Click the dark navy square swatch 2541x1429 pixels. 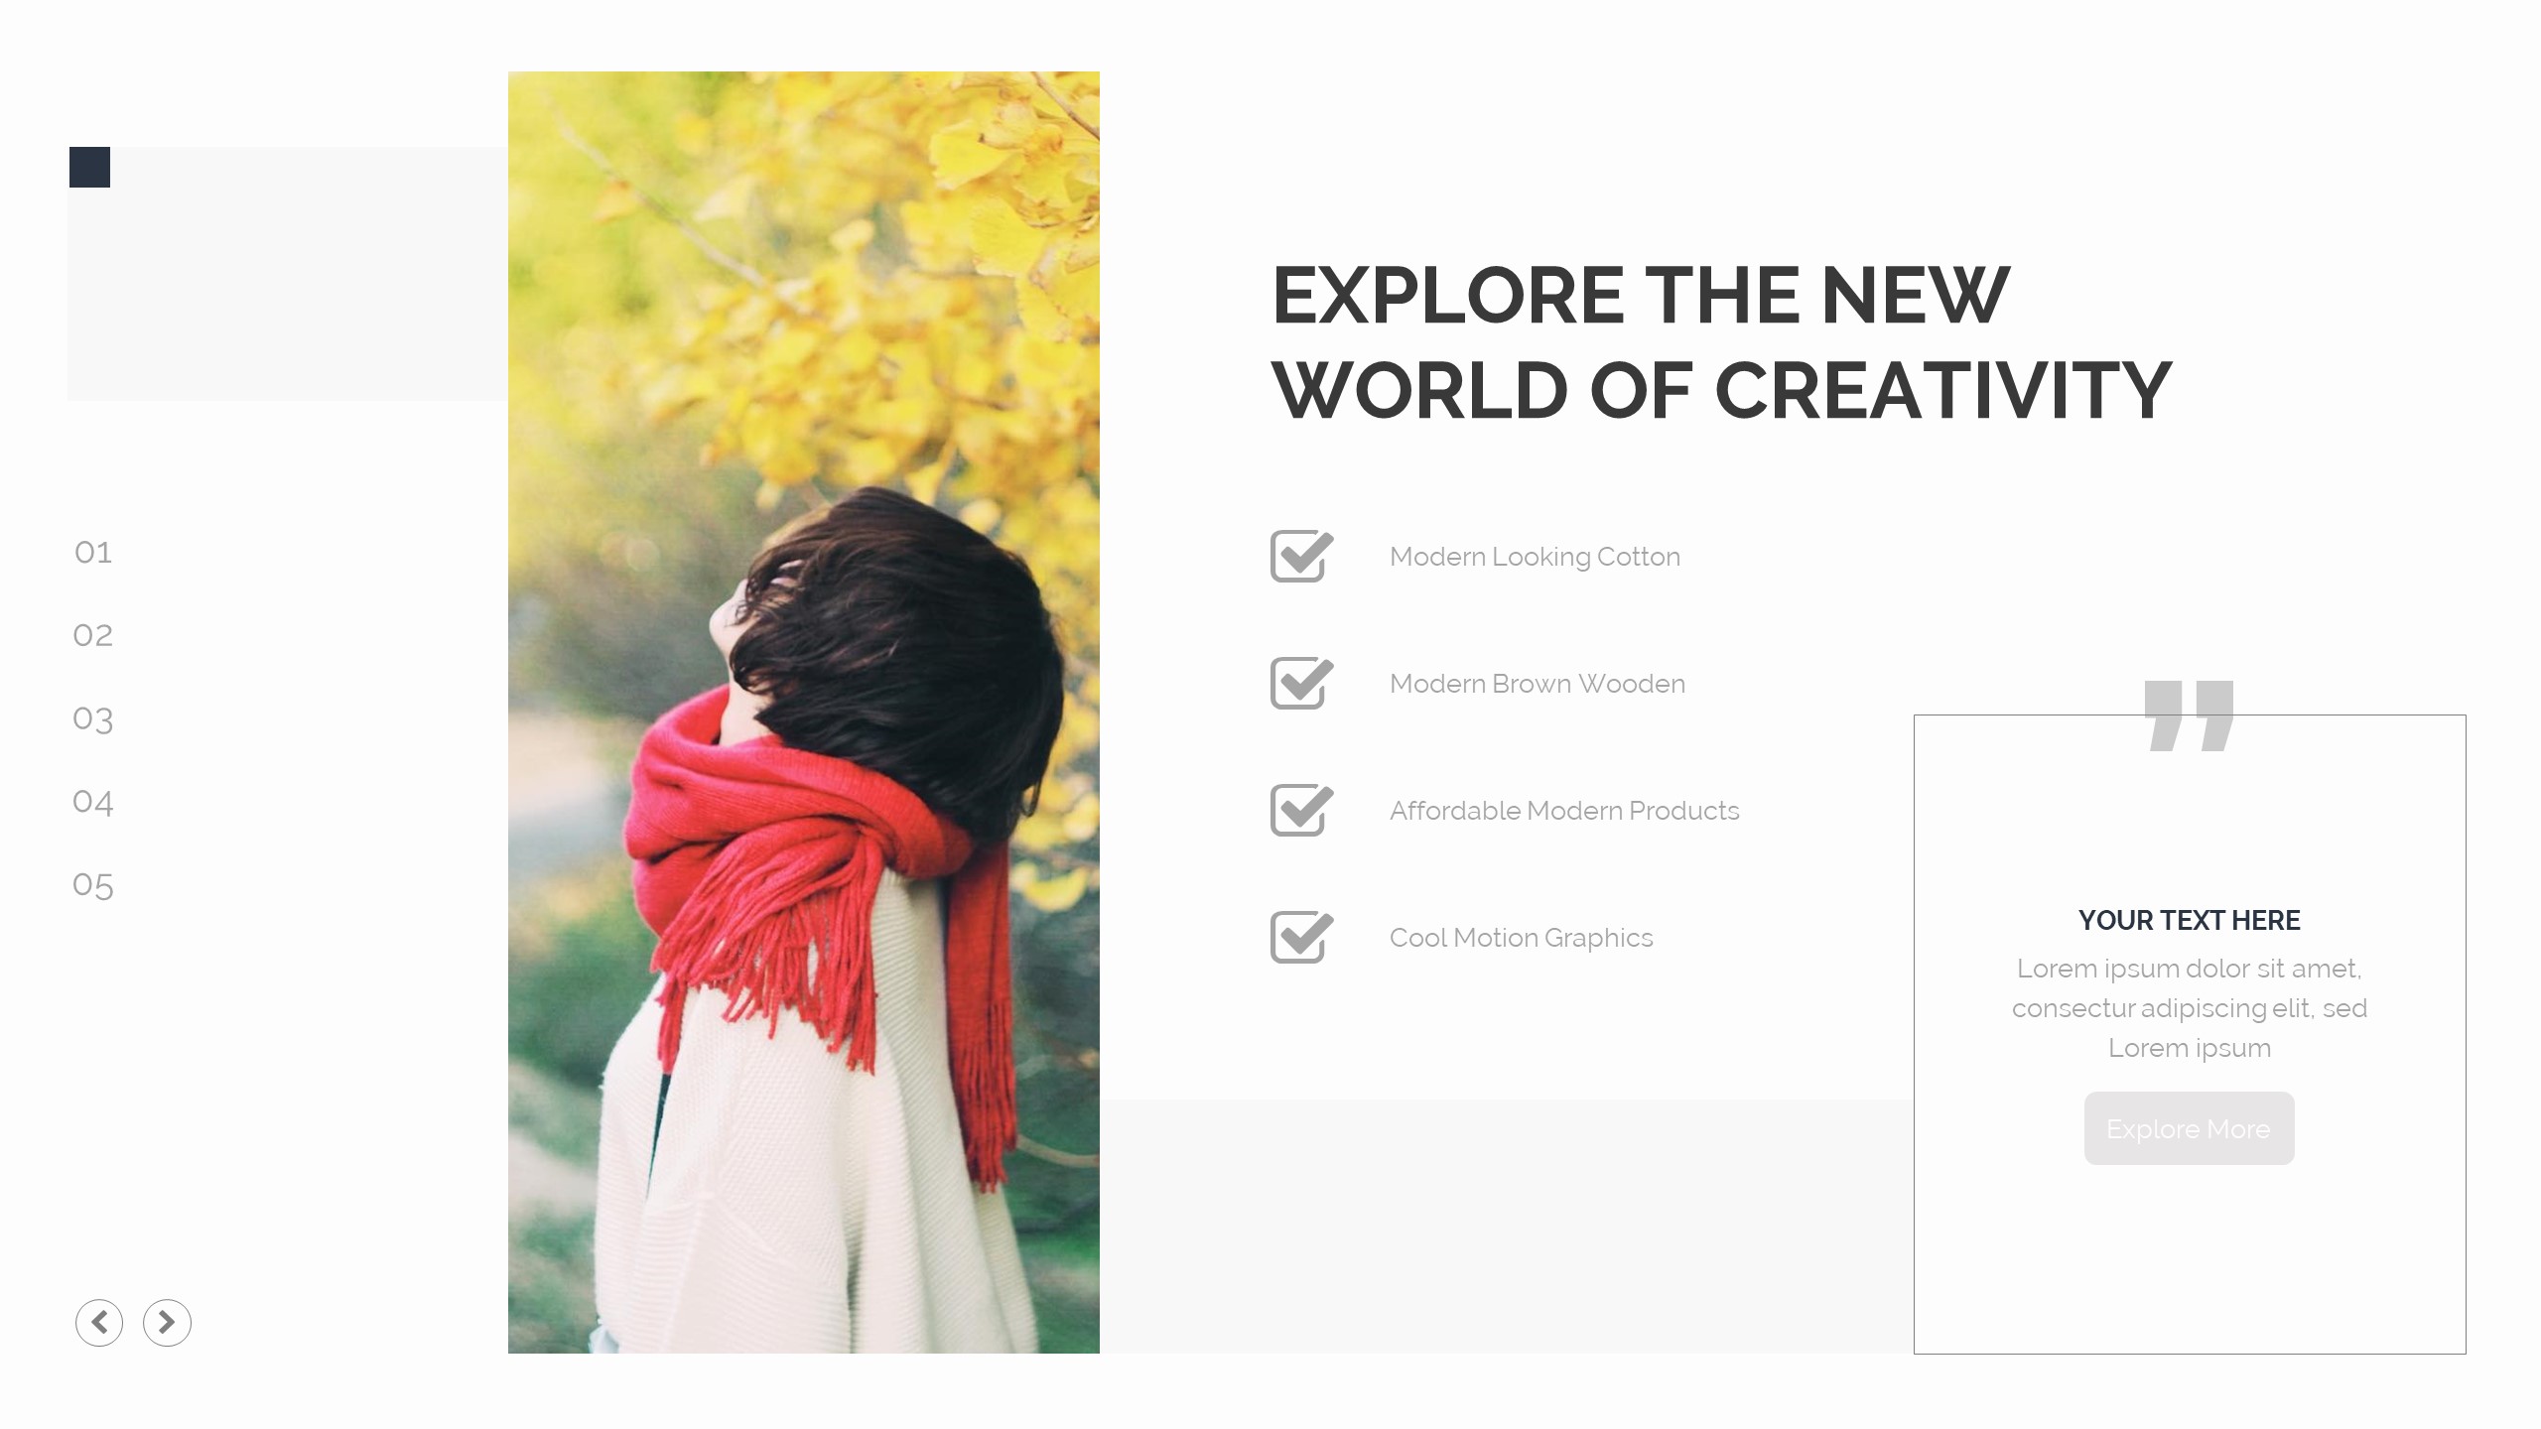[x=89, y=167]
